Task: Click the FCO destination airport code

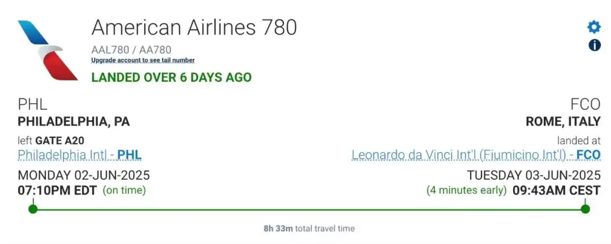Action: click(586, 104)
